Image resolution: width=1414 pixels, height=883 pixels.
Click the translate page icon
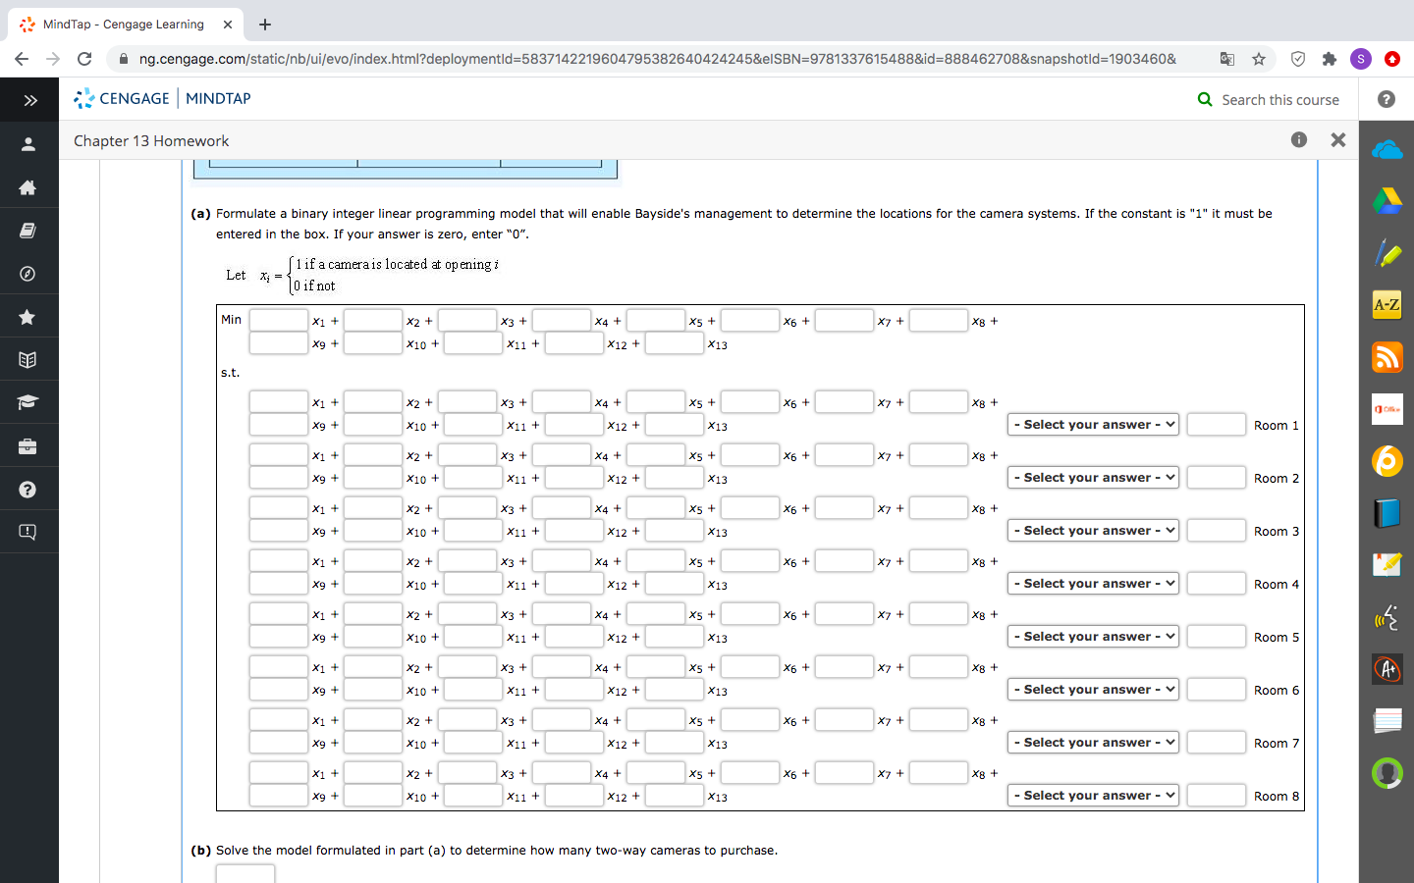[1227, 59]
